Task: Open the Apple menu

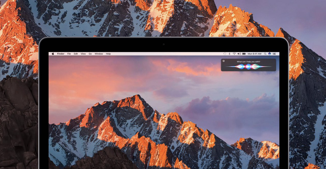Action: [x=53, y=54]
